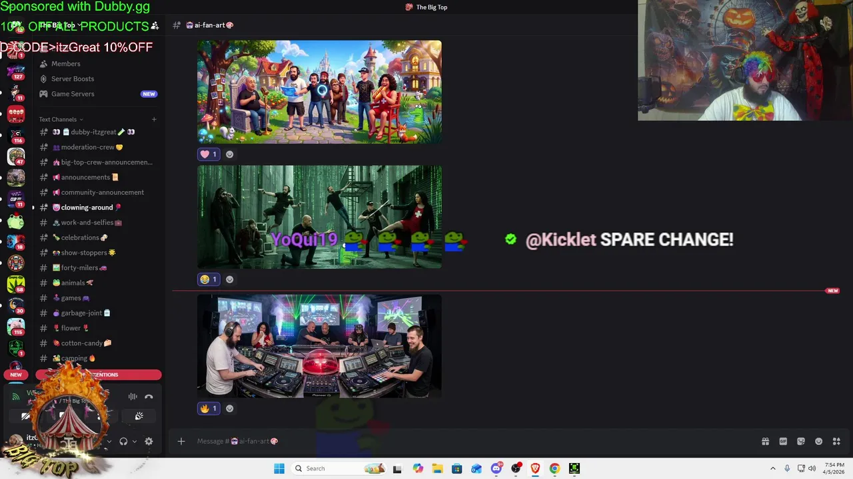Open games channel
Viewport: 853px width, 479px height.
[x=99, y=298]
